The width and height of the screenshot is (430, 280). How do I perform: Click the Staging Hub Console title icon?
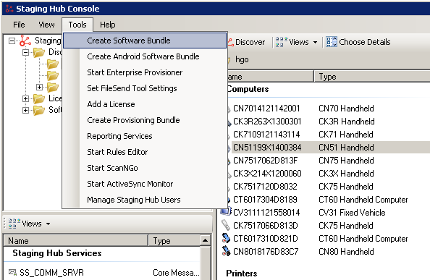[9, 9]
